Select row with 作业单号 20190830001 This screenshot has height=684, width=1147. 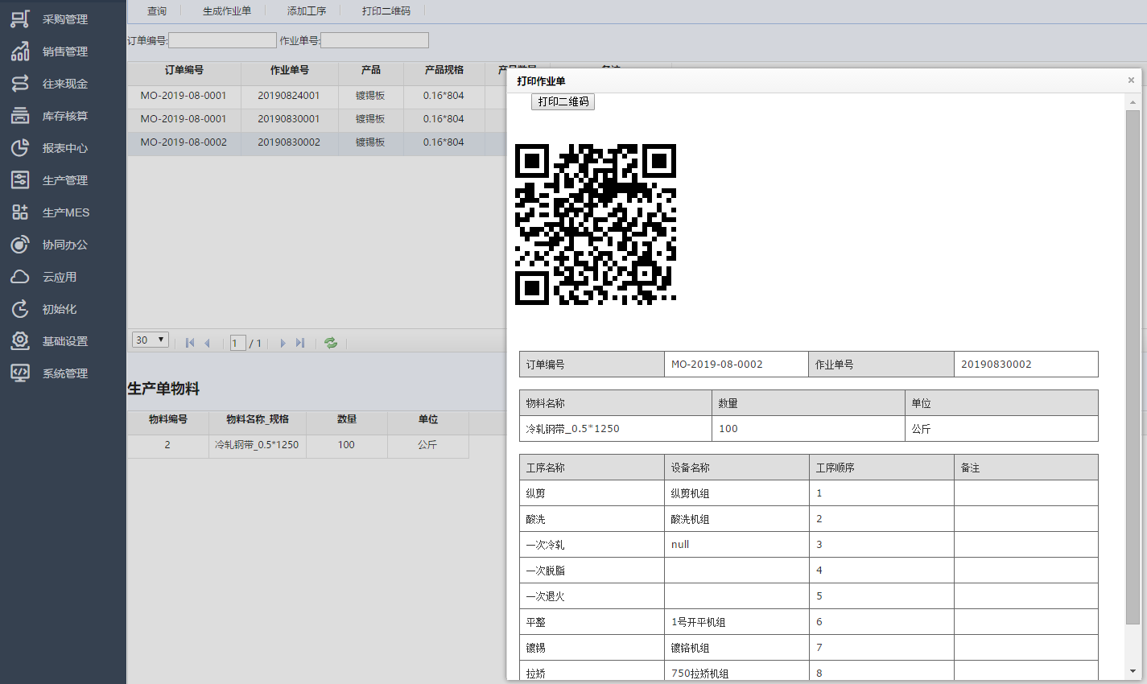(x=317, y=119)
